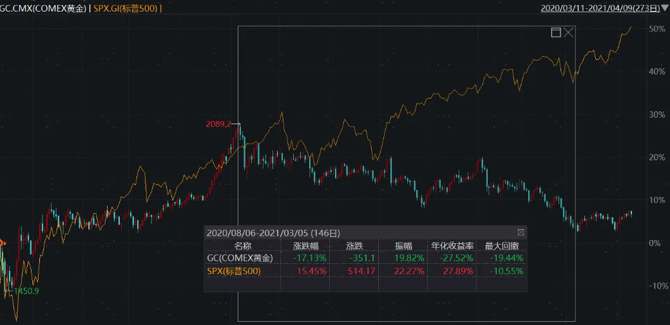Click the date range 2020/03/11-2021/04/09 label
The width and height of the screenshot is (670, 325).
coord(601,8)
